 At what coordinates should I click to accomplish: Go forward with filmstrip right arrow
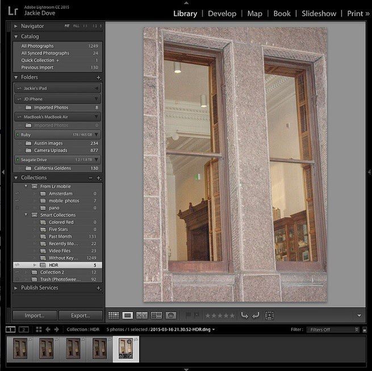pyautogui.click(x=56, y=329)
